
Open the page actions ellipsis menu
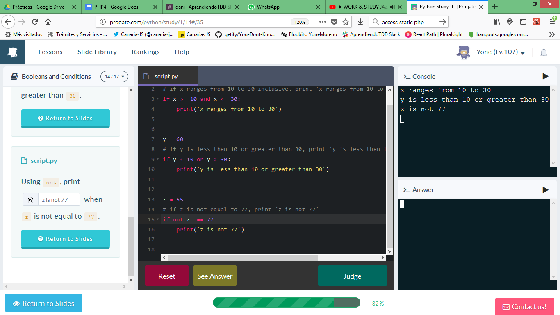[x=322, y=22]
